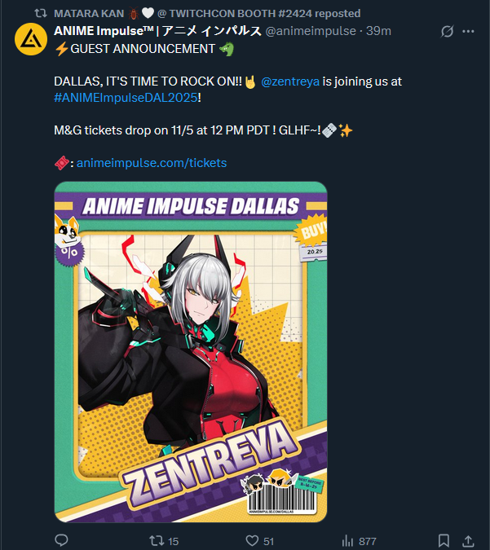Bookmark this guest announcement post
Image resolution: width=490 pixels, height=550 pixels.
click(x=444, y=540)
